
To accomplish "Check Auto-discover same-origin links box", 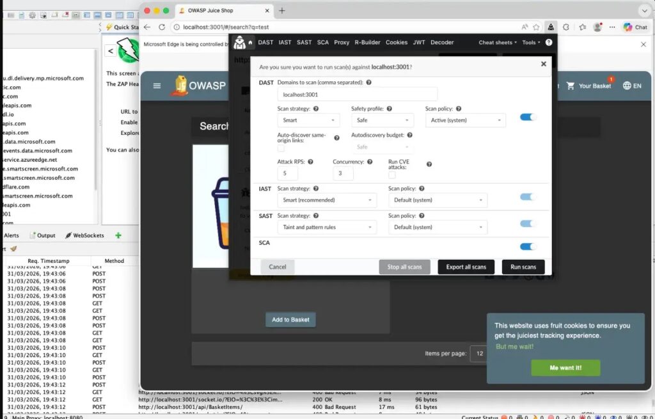I will (x=281, y=148).
